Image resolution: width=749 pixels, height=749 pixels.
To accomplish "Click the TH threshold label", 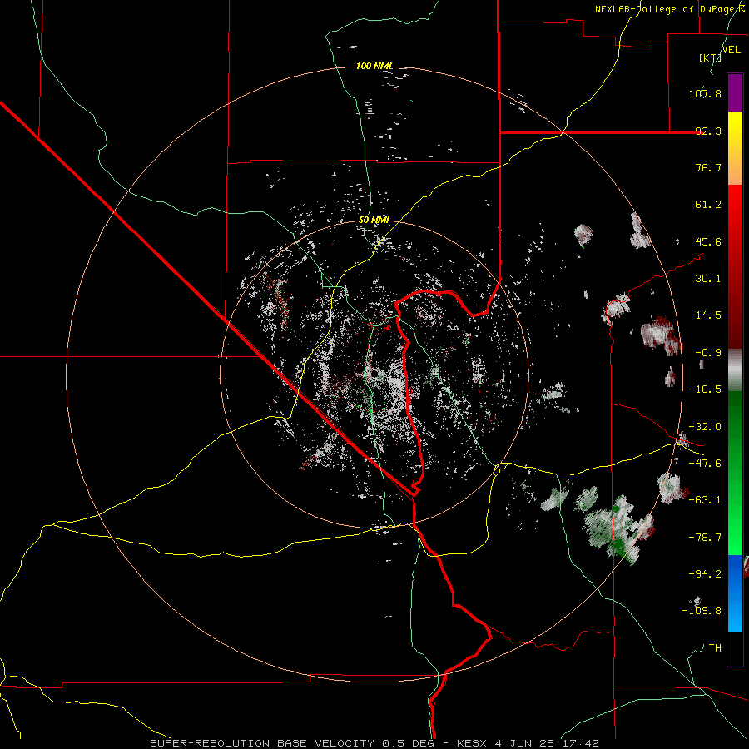I will (715, 648).
